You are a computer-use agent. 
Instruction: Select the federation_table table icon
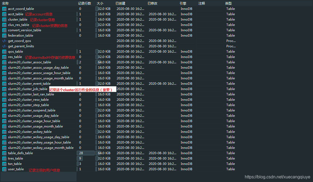pyautogui.click(x=4, y=35)
